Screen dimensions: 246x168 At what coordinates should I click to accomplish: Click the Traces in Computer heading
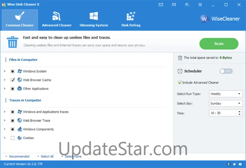(25, 100)
